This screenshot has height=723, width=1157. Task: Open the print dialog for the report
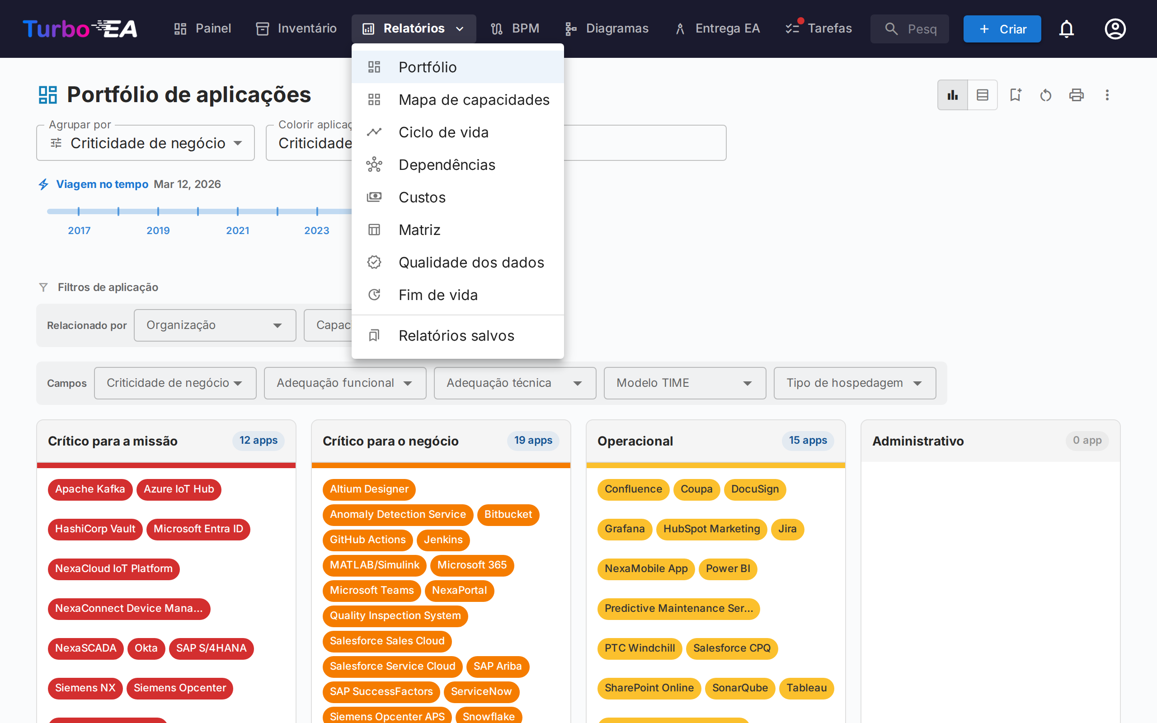pos(1076,95)
